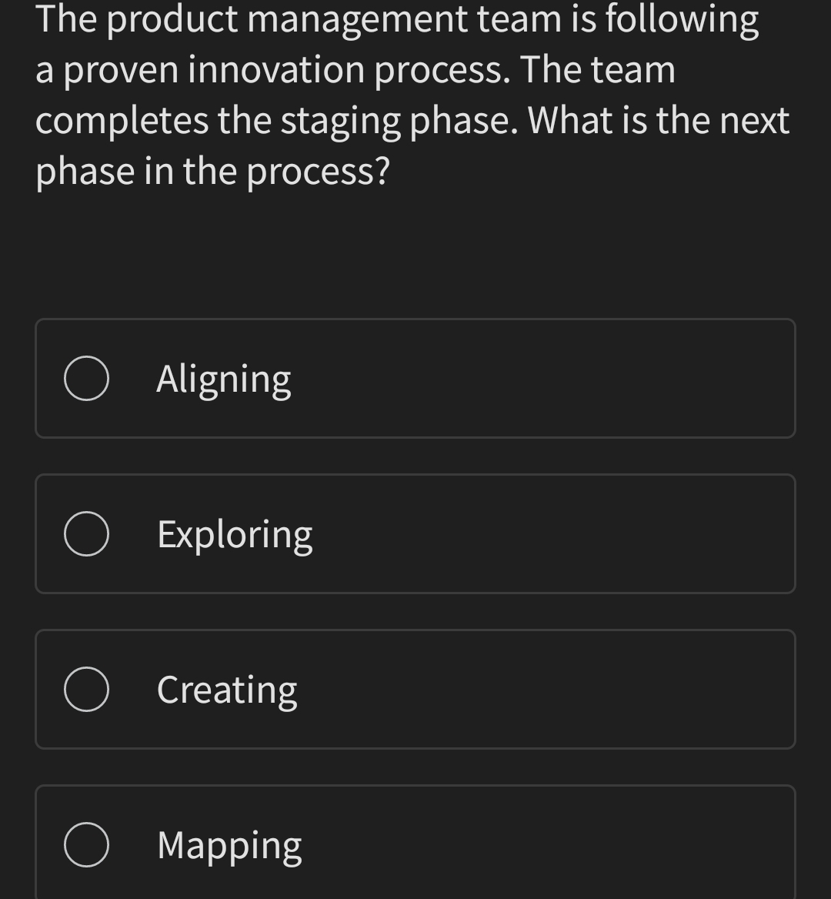The image size is (831, 899).
Task: Click the radio circle next to Exploring
Action: pos(86,533)
